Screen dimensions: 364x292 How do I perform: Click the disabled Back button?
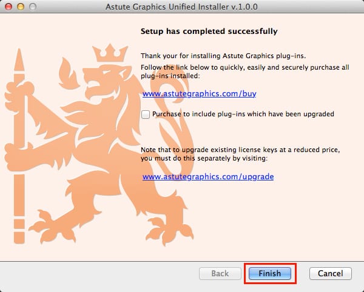coord(220,273)
